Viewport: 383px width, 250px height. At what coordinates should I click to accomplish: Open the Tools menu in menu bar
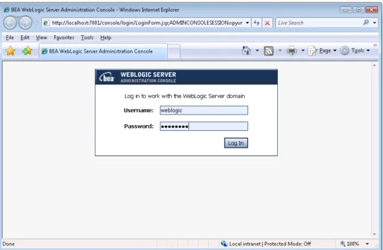[87, 37]
